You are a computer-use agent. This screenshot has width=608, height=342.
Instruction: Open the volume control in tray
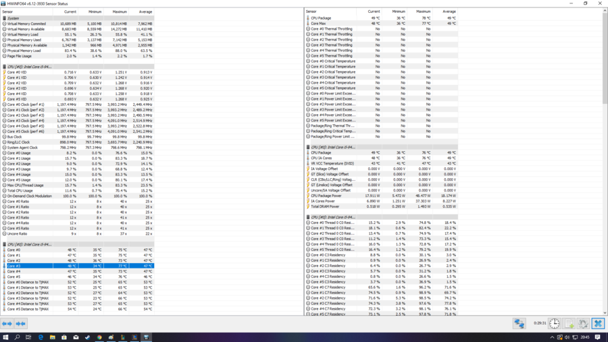(567, 337)
